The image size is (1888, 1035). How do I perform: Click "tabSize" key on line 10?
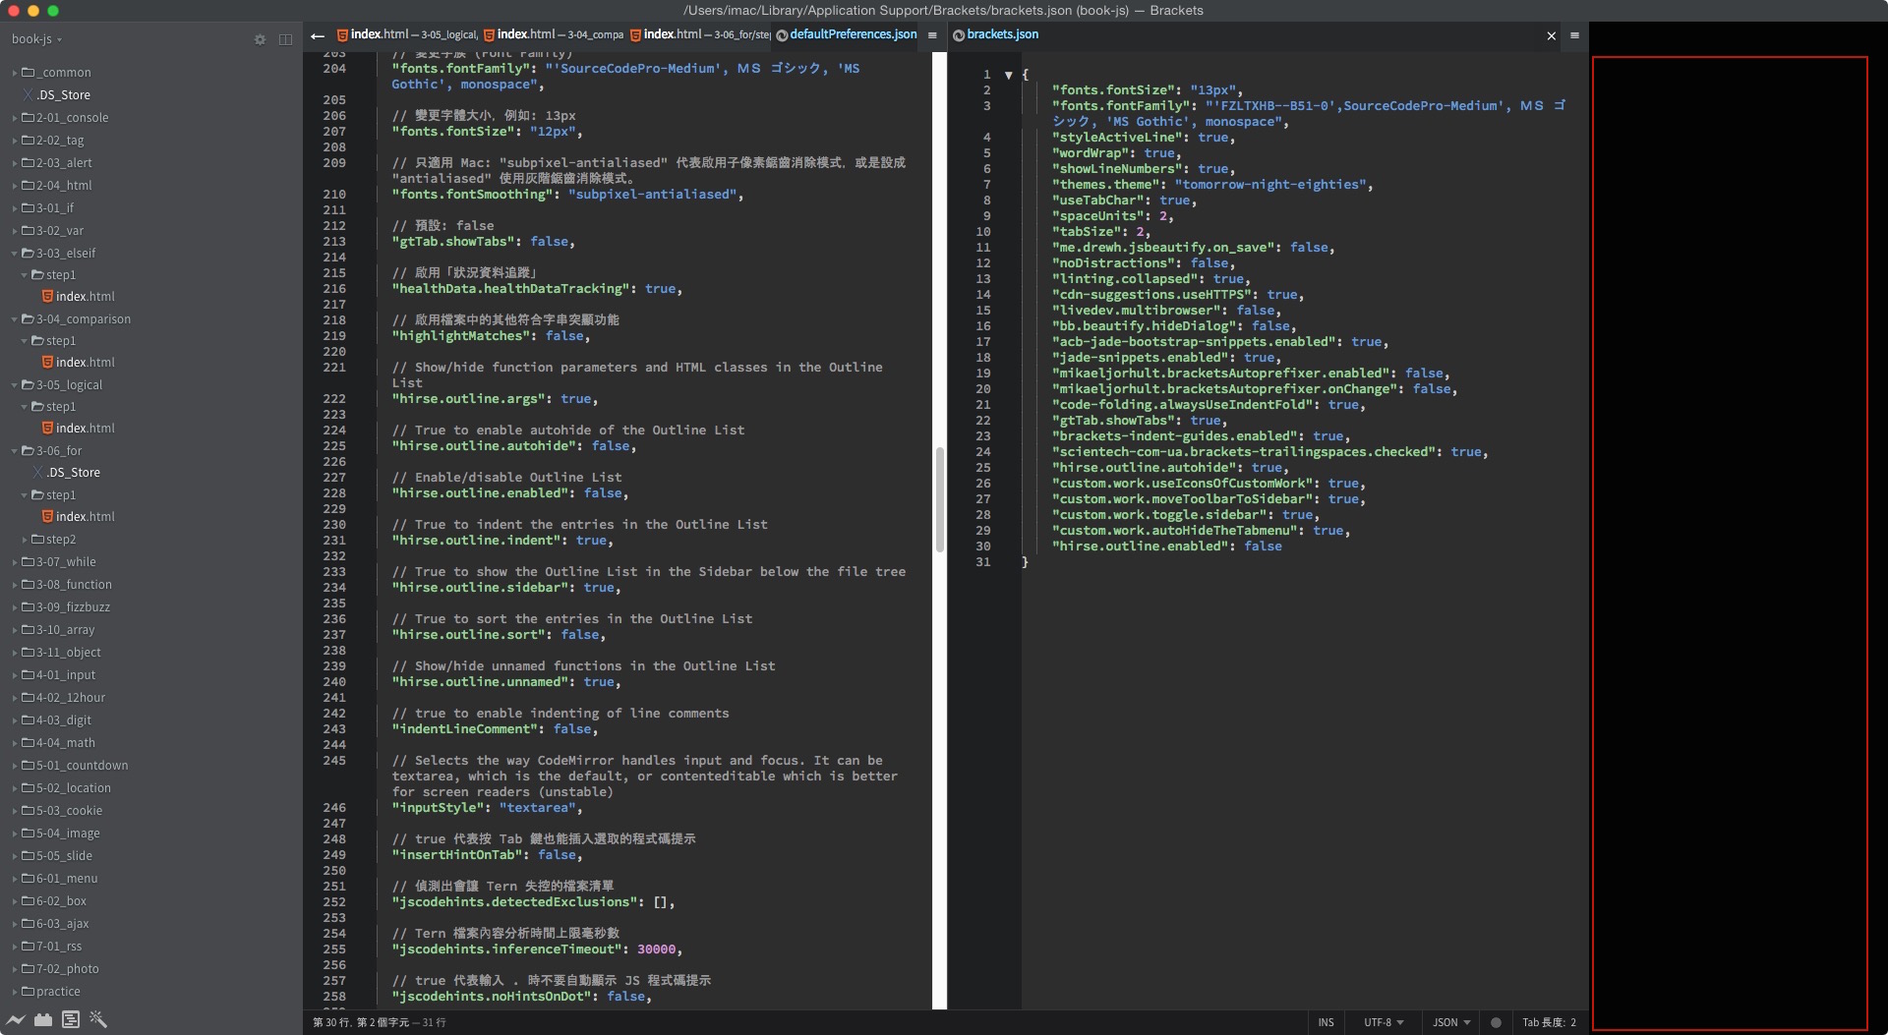[x=1086, y=232]
